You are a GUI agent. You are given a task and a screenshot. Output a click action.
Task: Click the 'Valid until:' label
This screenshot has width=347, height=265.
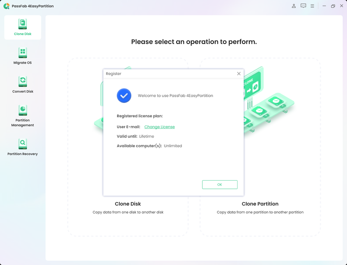(127, 136)
